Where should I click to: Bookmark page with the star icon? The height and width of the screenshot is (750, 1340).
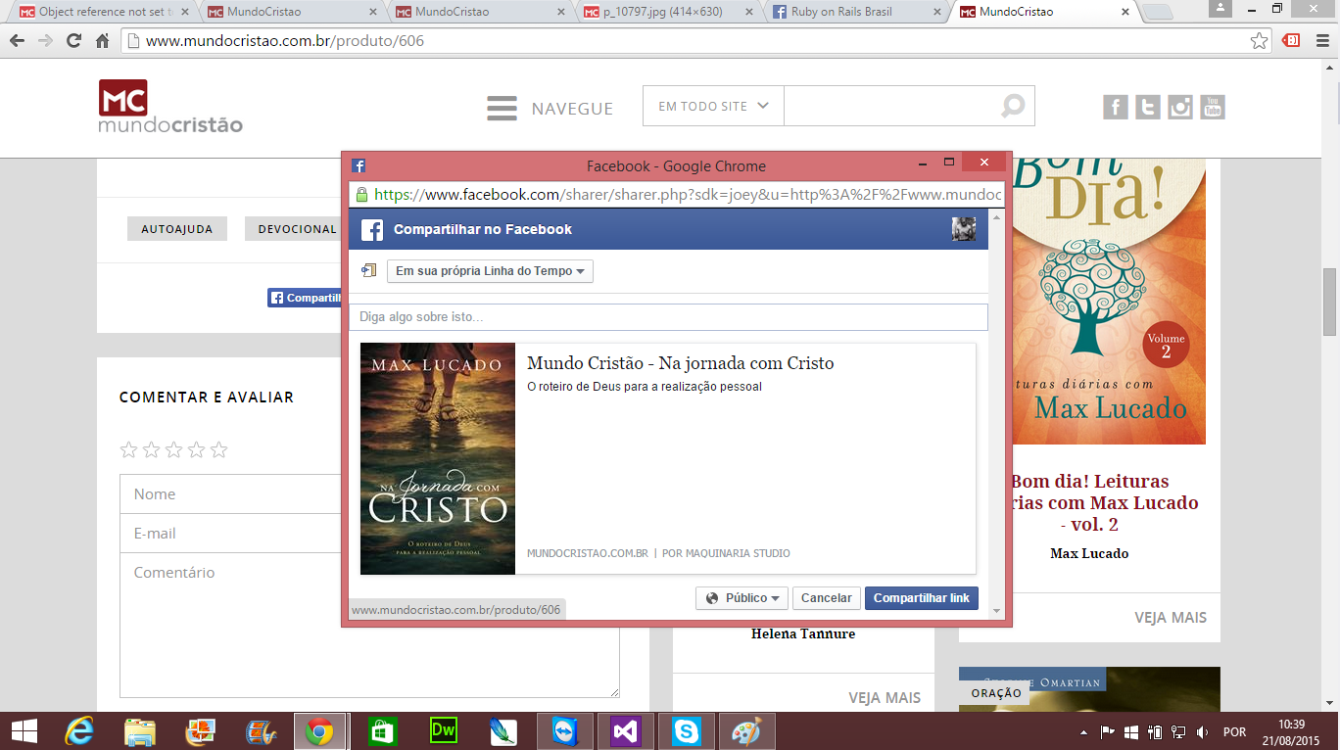(1260, 41)
